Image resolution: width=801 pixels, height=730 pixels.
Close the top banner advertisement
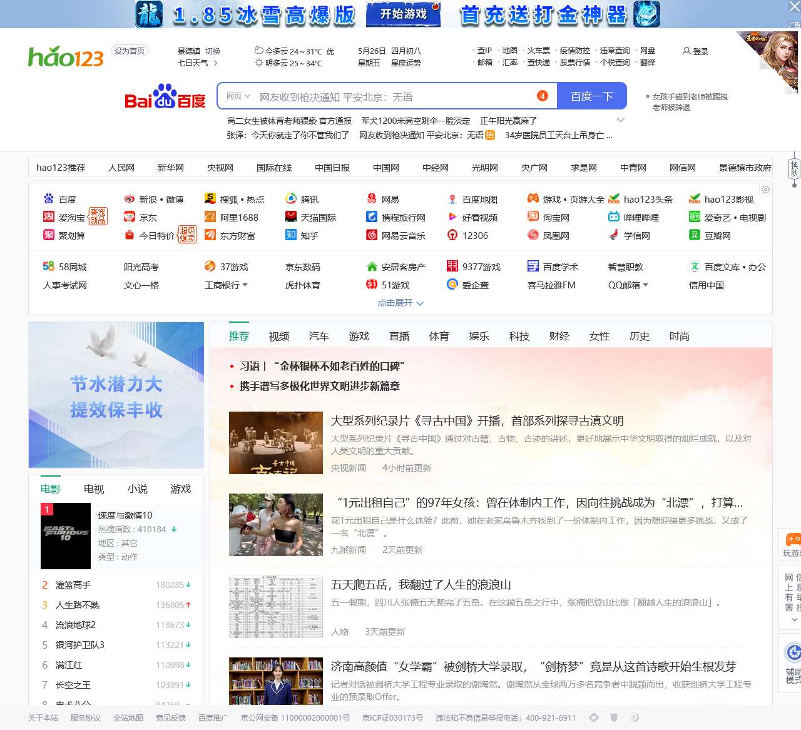pyautogui.click(x=794, y=7)
